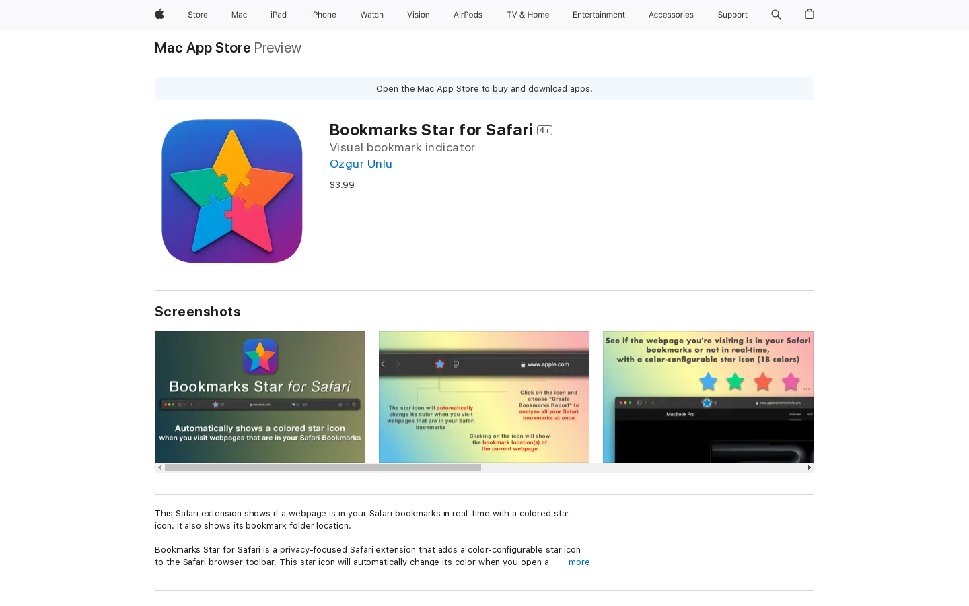Open the Watch menu

[371, 15]
